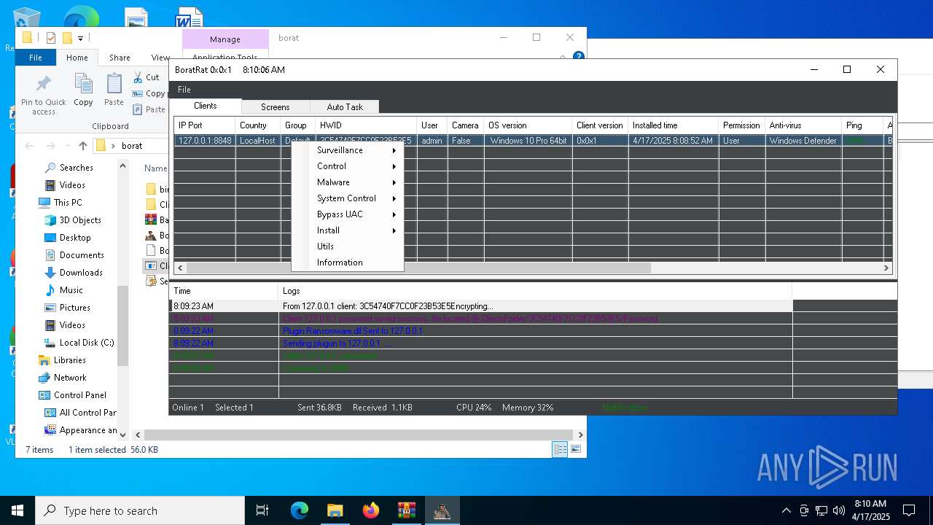Open Control Panel in navigation pane

click(x=80, y=395)
